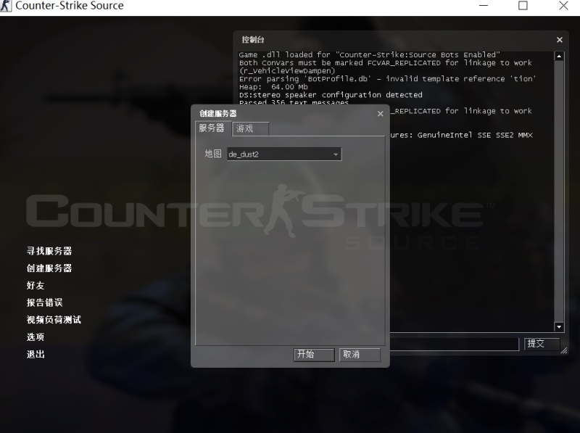Screen dimensions: 580x433
Task: Select 创建服务器 in main menu
Action: coord(49,268)
